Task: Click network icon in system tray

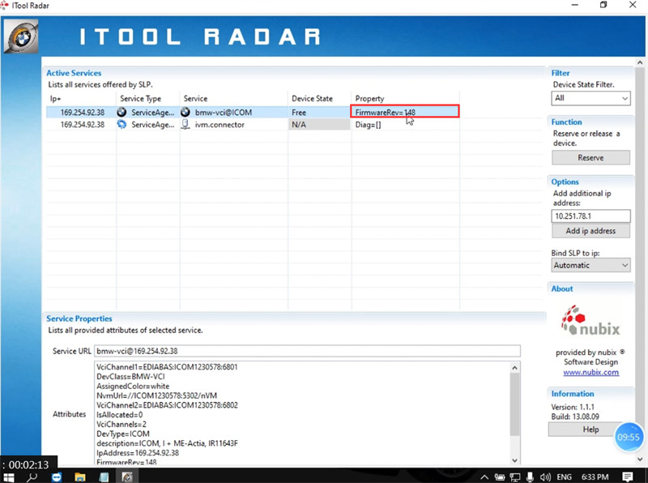Action: (x=515, y=477)
